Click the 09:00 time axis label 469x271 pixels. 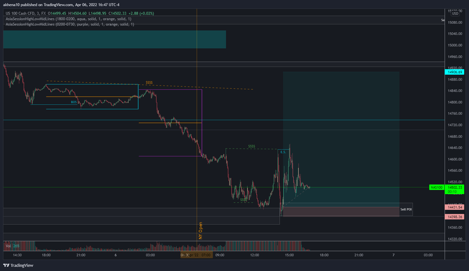[x=220, y=255]
